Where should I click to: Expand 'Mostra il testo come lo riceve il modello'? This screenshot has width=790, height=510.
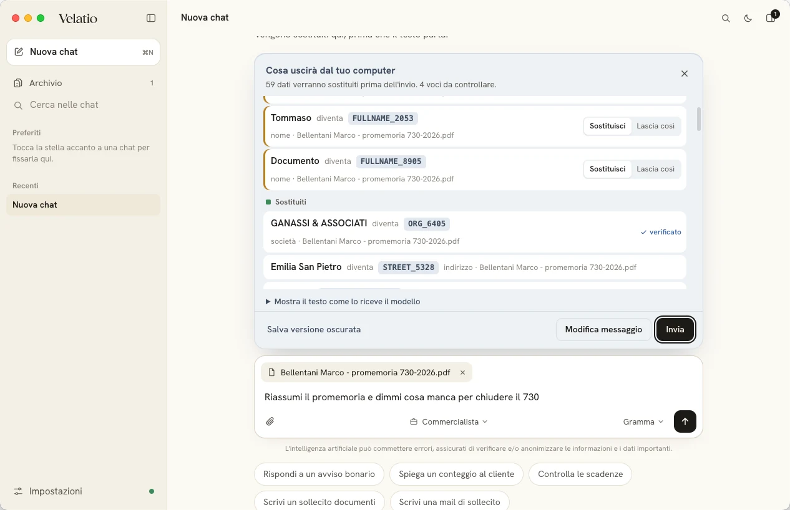343,301
